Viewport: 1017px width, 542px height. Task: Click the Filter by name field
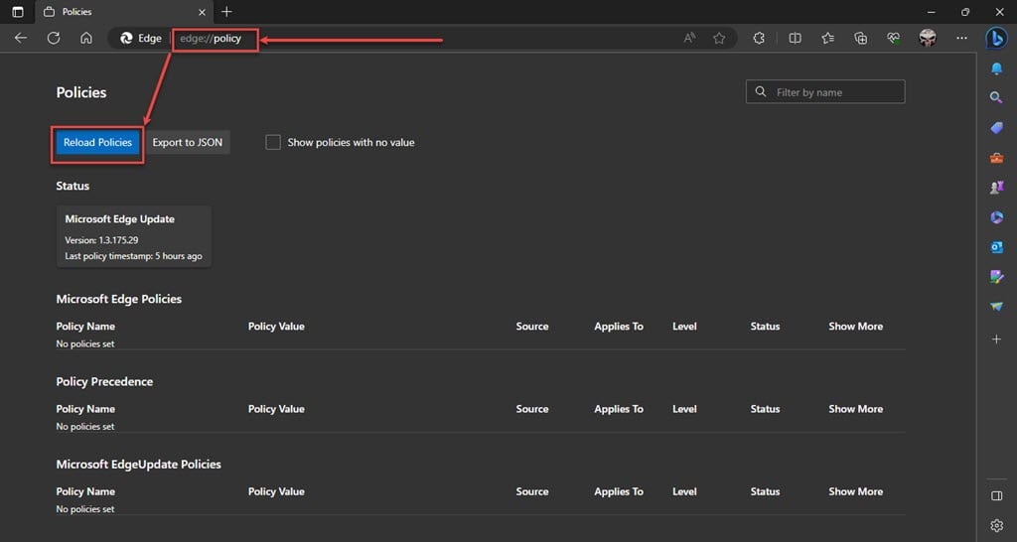point(825,92)
